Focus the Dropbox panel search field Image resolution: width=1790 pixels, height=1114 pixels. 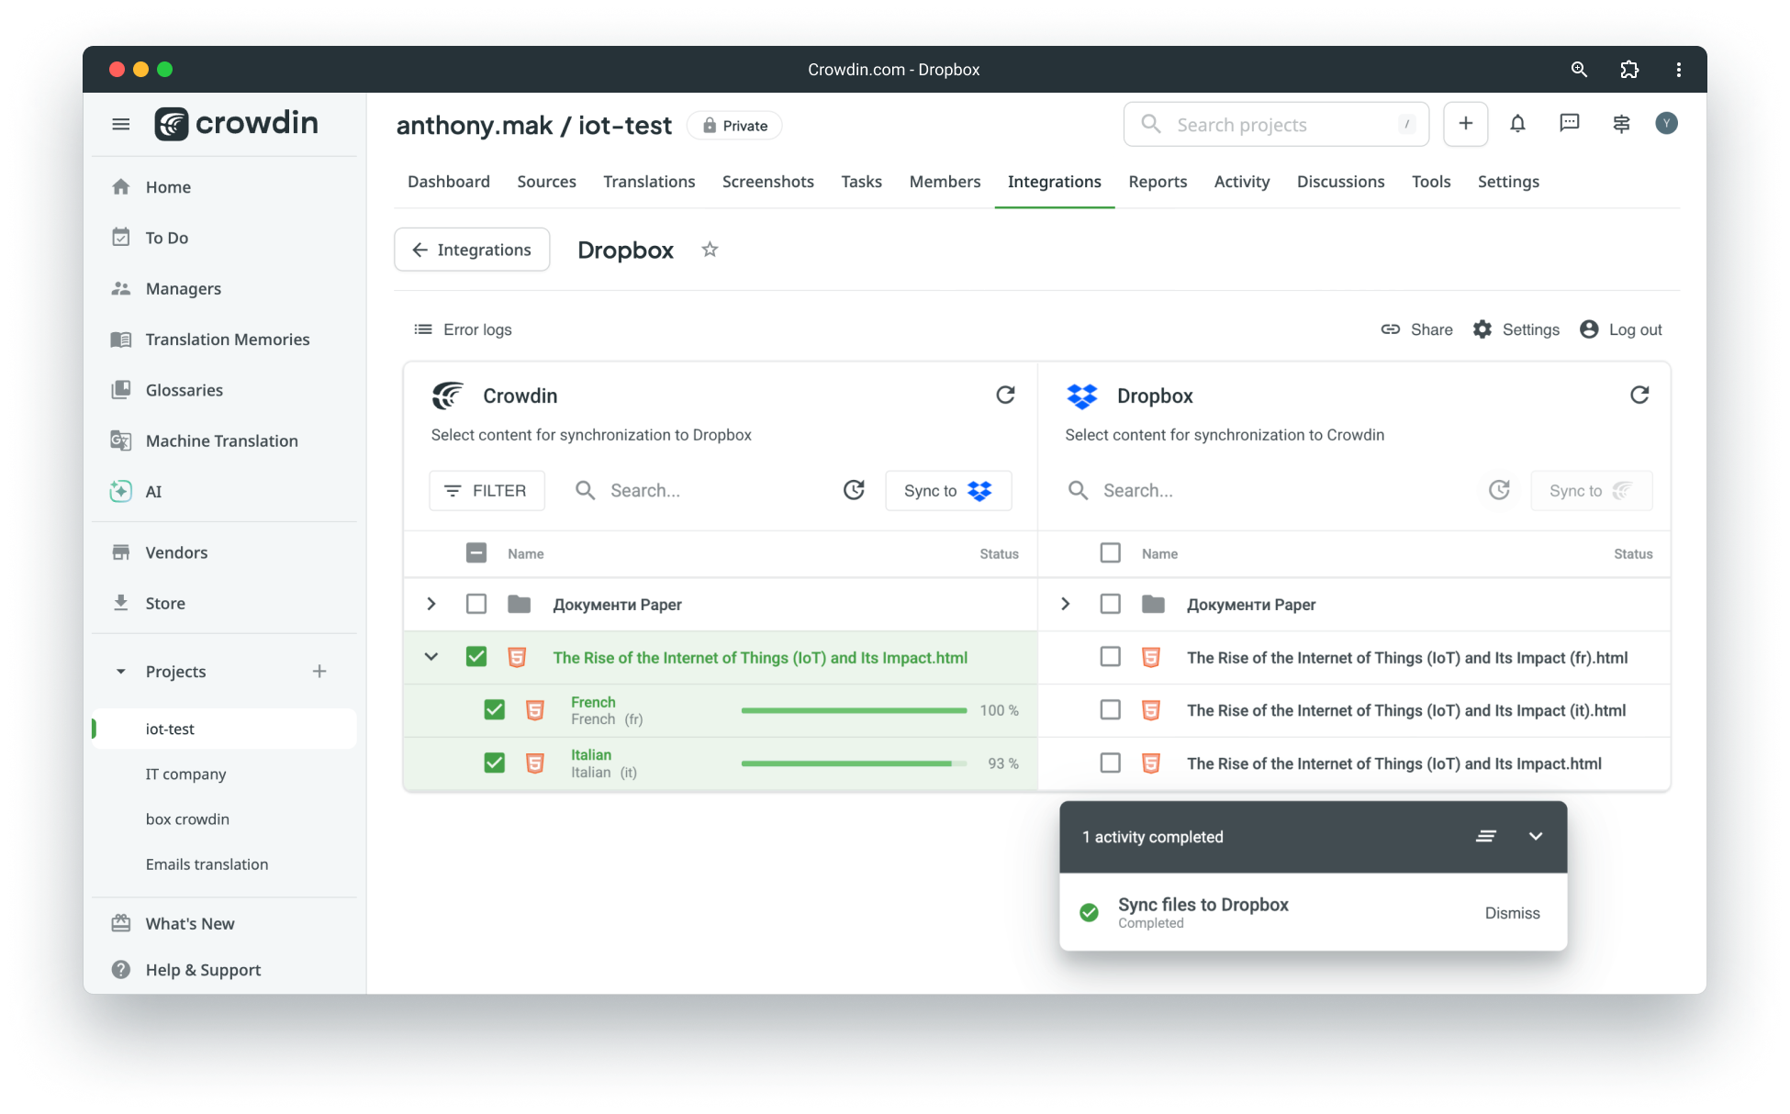(x=1270, y=490)
